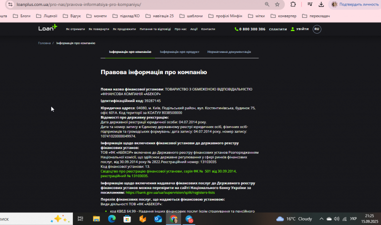The image size is (381, 225).
Task: Click the СПЛАТИТИ button
Action: 278,29
